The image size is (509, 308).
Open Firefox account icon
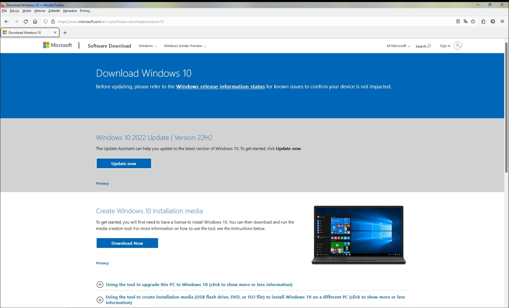493,21
